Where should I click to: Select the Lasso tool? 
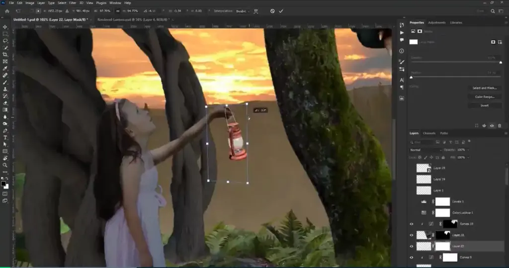5,41
